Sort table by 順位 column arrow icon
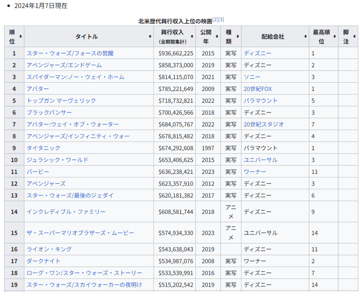 click(21, 37)
